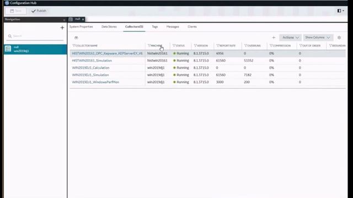The height and width of the screenshot is (198, 353).
Task: Click overruns value 200
Action: (247, 82)
